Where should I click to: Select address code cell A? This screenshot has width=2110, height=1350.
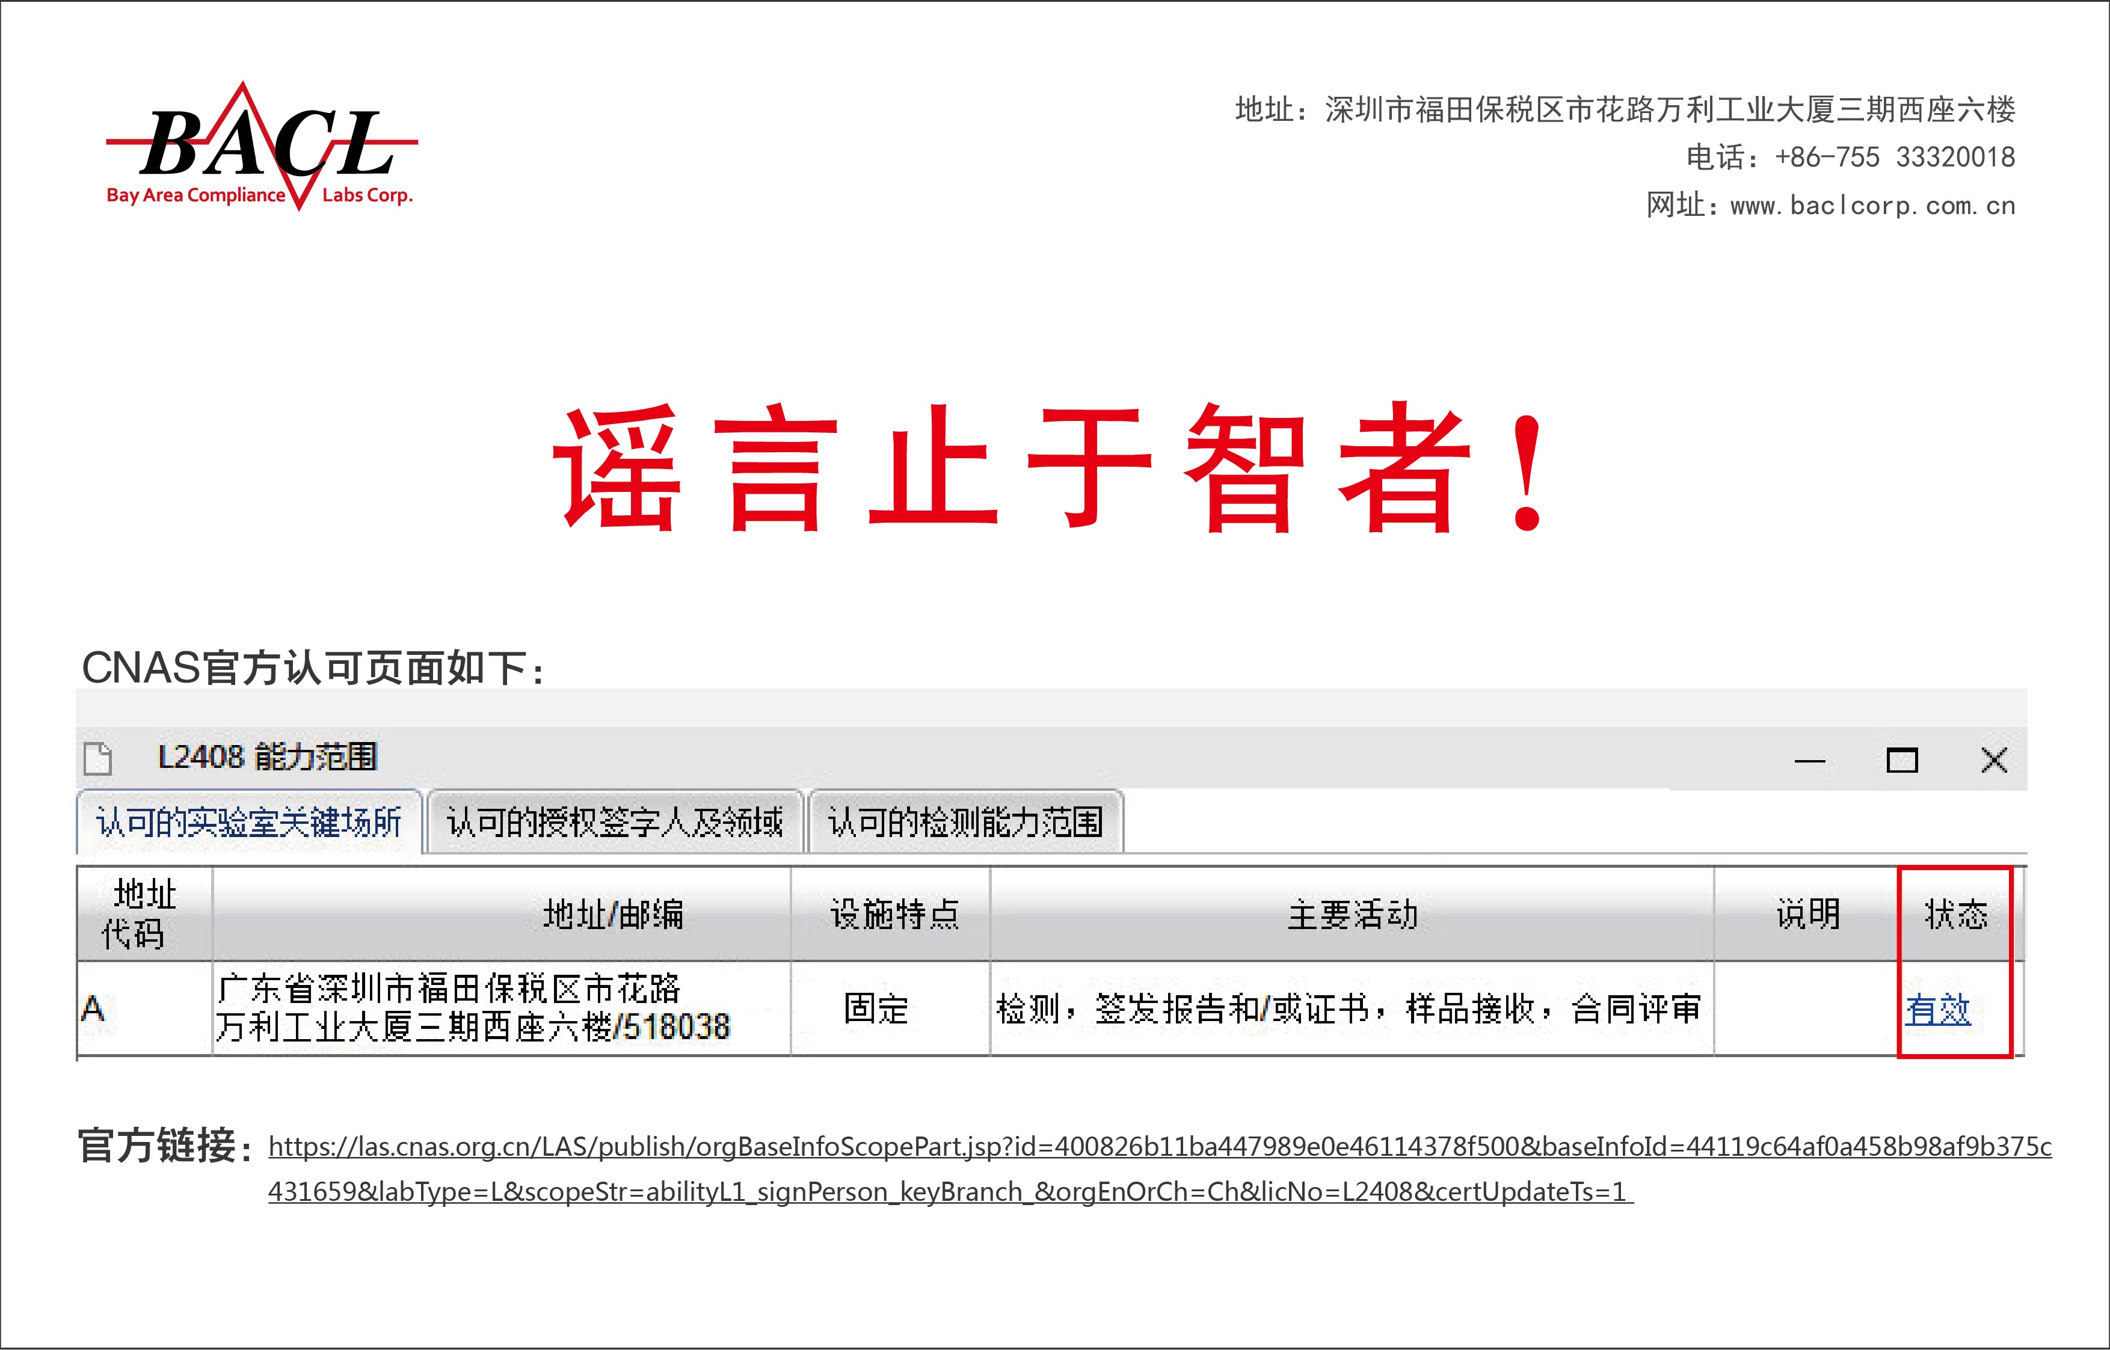(144, 1009)
